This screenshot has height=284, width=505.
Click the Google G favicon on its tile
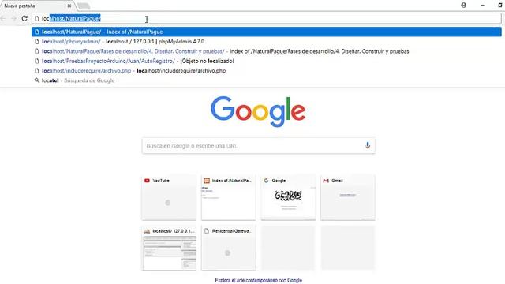(267, 181)
